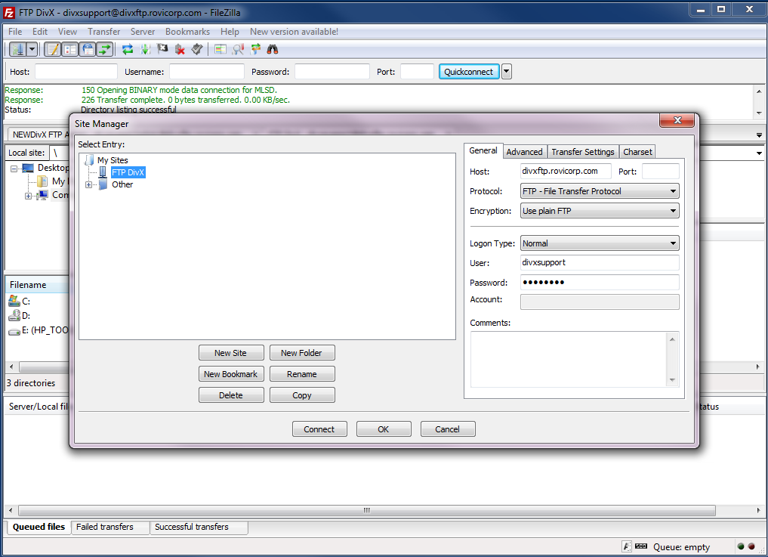This screenshot has width=768, height=557.
Task: Click the Delete button
Action: point(230,395)
